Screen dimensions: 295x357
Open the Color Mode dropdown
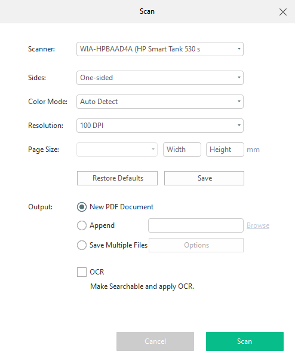(160, 102)
